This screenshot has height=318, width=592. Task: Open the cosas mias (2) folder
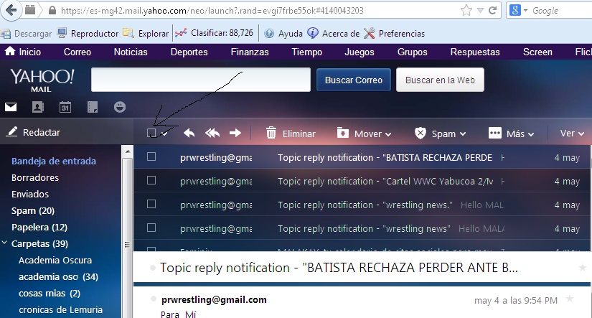pos(50,294)
